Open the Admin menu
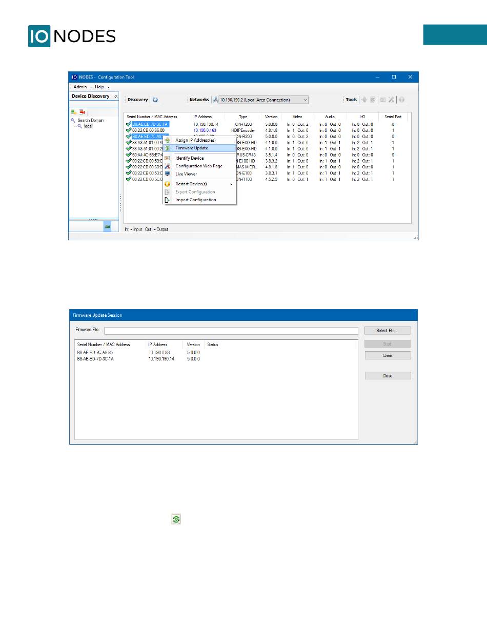 tap(80, 87)
